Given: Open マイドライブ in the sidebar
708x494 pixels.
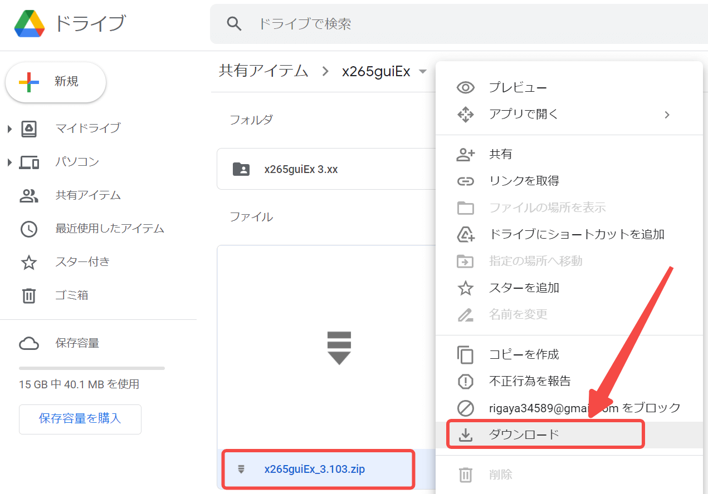Looking at the screenshot, I should [x=88, y=129].
